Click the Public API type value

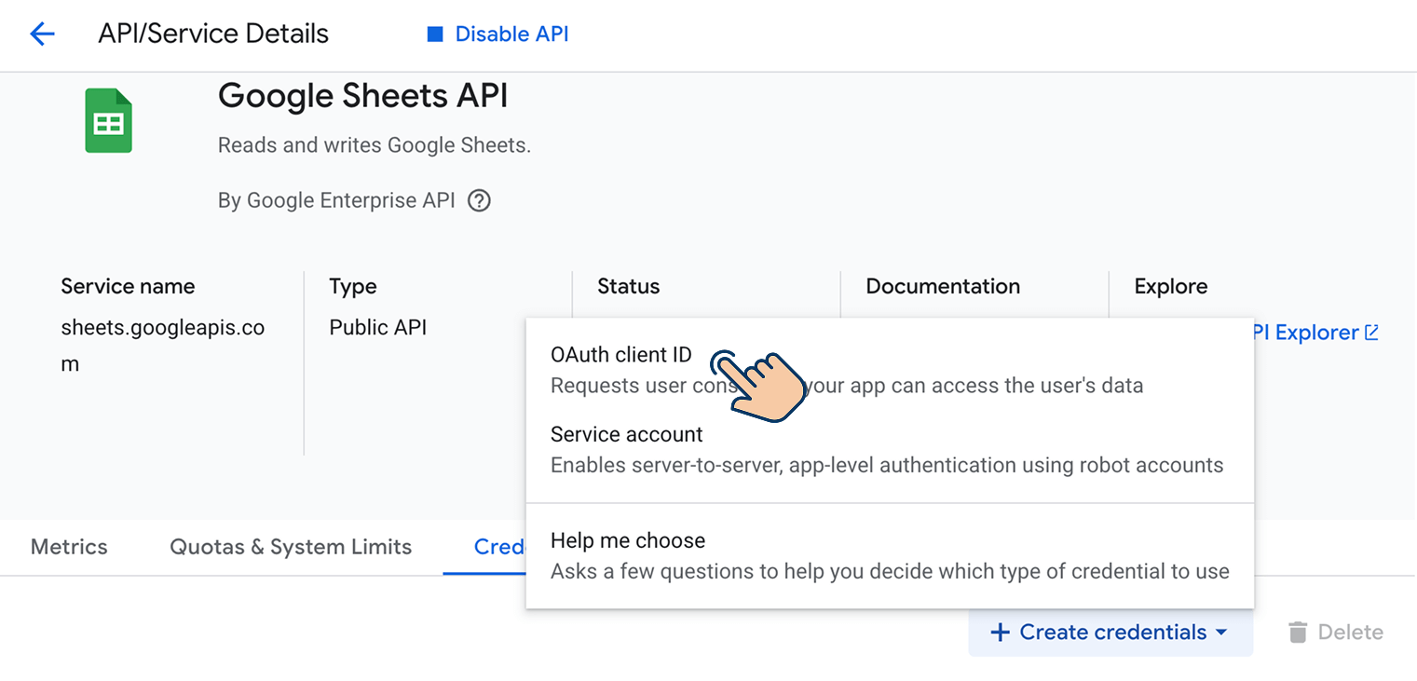[378, 328]
